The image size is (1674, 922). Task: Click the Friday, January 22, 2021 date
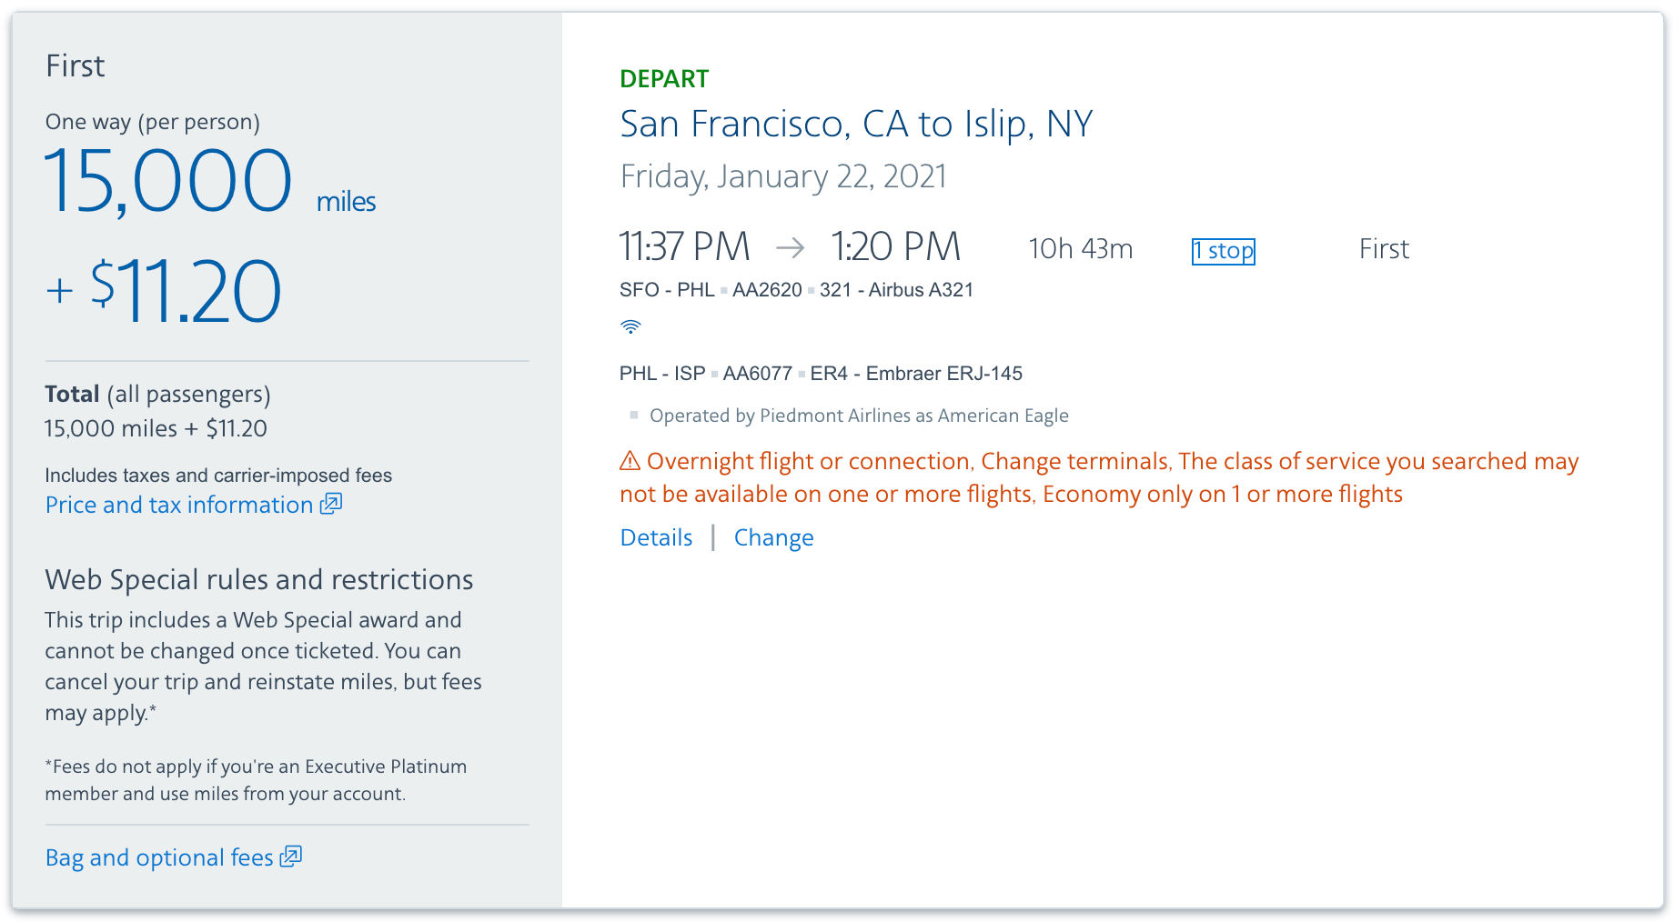tap(782, 176)
